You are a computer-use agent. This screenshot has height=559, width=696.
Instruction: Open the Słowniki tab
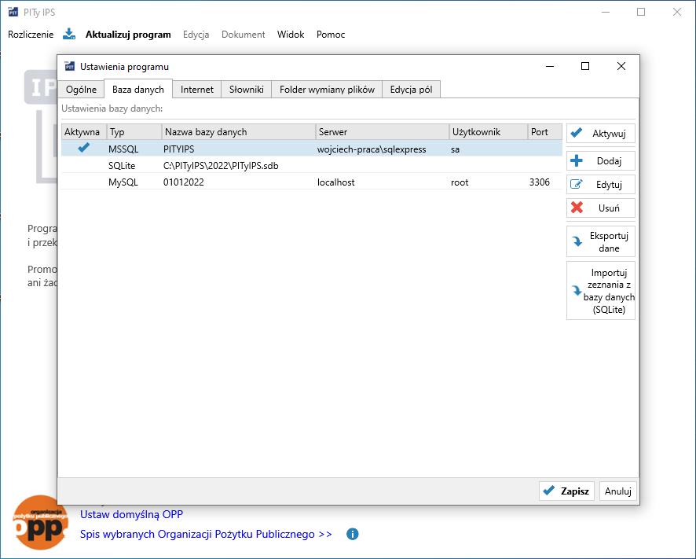[x=246, y=90]
